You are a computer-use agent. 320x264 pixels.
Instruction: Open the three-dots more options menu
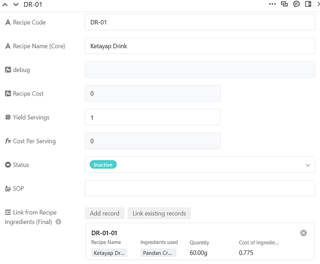[272, 4]
